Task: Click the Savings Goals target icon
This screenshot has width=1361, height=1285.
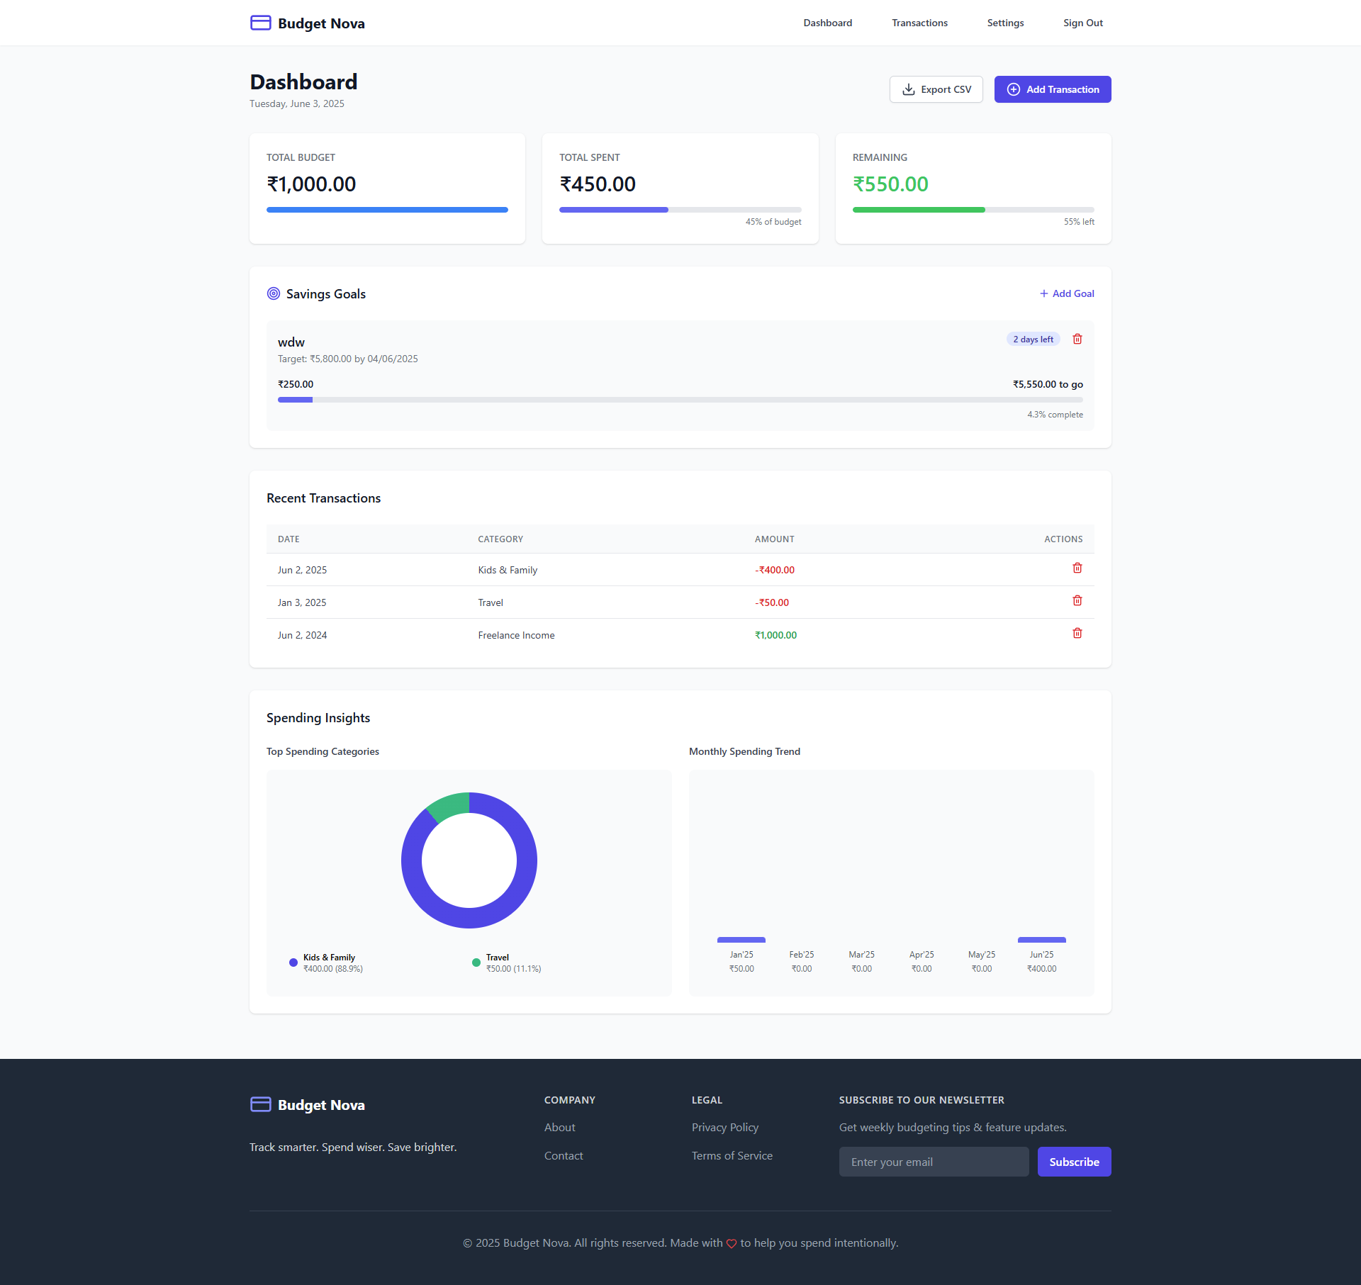Action: coord(273,293)
